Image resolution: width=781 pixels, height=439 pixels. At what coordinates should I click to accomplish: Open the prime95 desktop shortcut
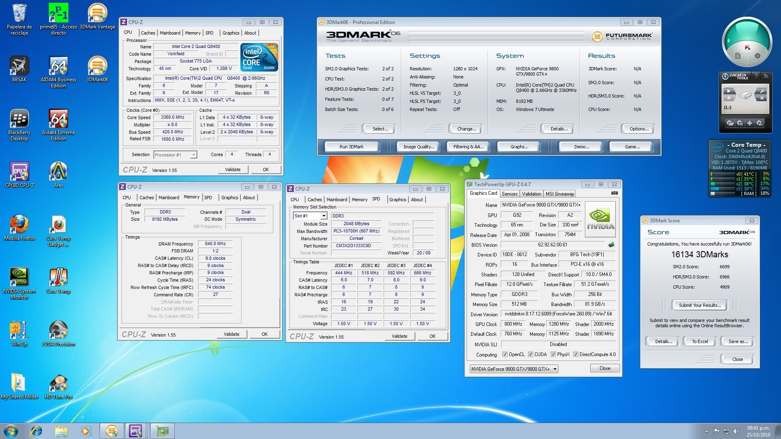pyautogui.click(x=58, y=18)
